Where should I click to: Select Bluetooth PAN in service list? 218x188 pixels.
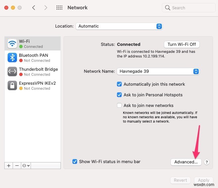coord(33,57)
